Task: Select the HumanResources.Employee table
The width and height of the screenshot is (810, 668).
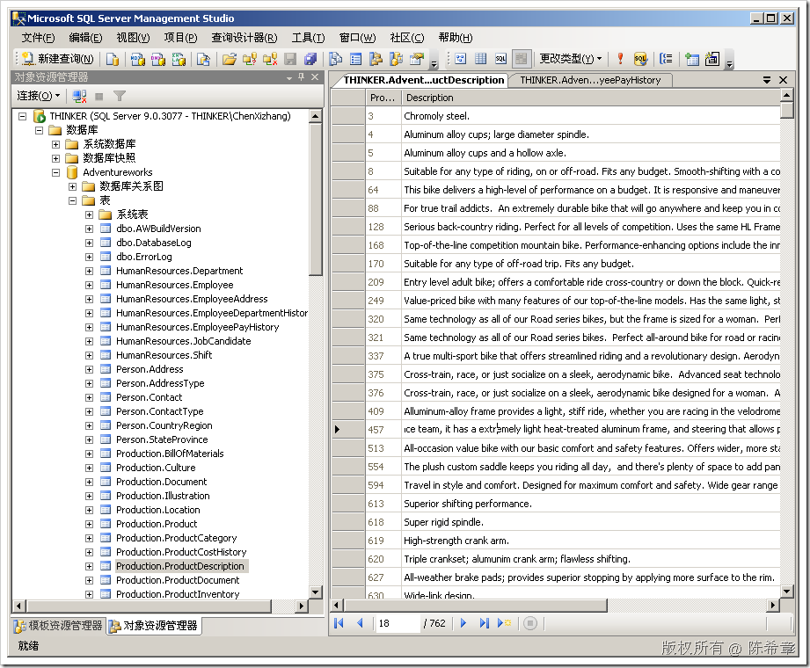Action: pos(175,285)
